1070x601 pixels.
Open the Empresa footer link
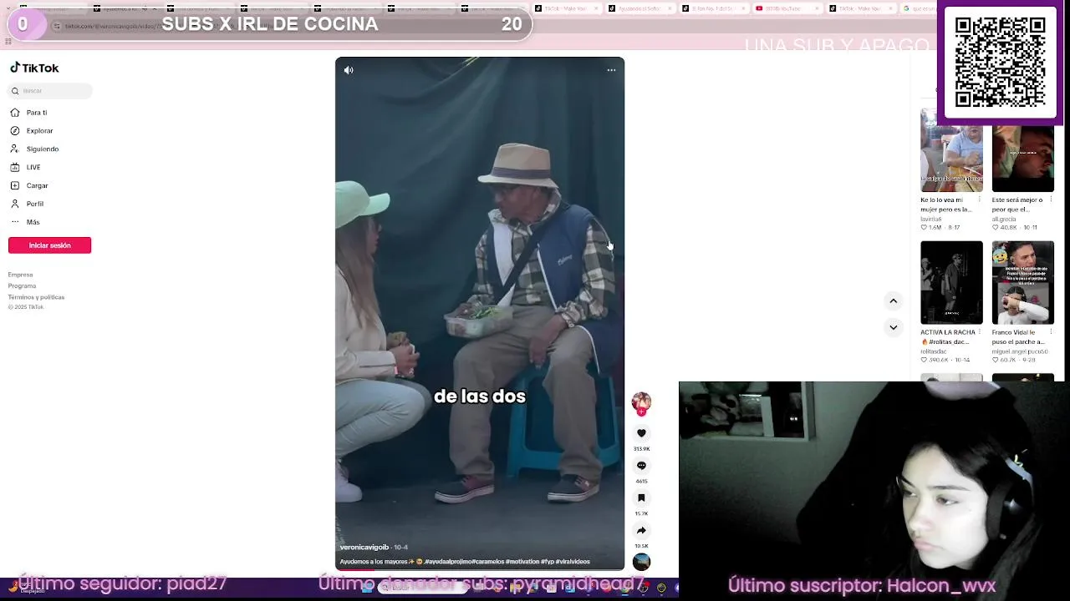tap(20, 275)
